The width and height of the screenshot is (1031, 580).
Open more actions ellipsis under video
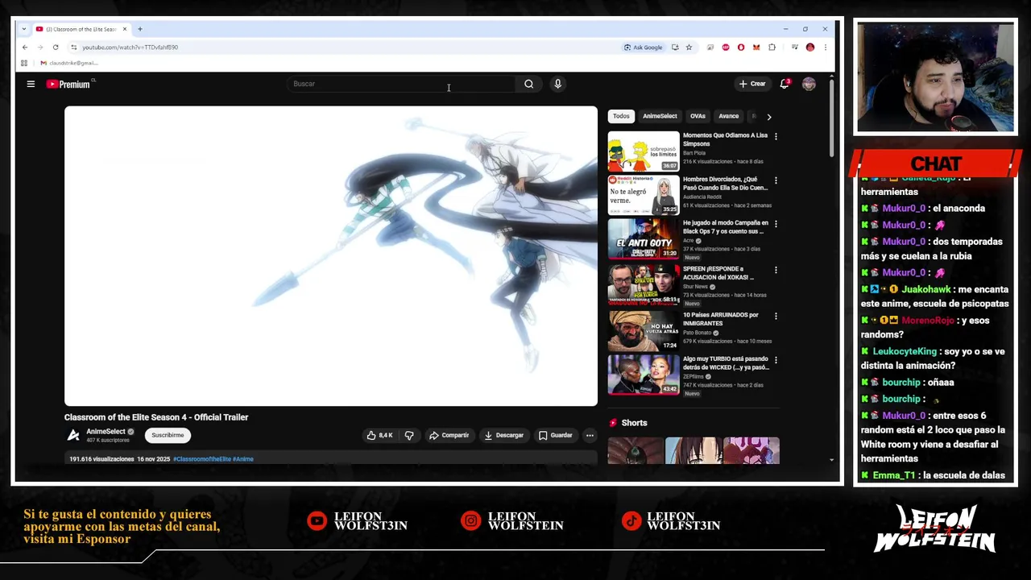pyautogui.click(x=590, y=435)
